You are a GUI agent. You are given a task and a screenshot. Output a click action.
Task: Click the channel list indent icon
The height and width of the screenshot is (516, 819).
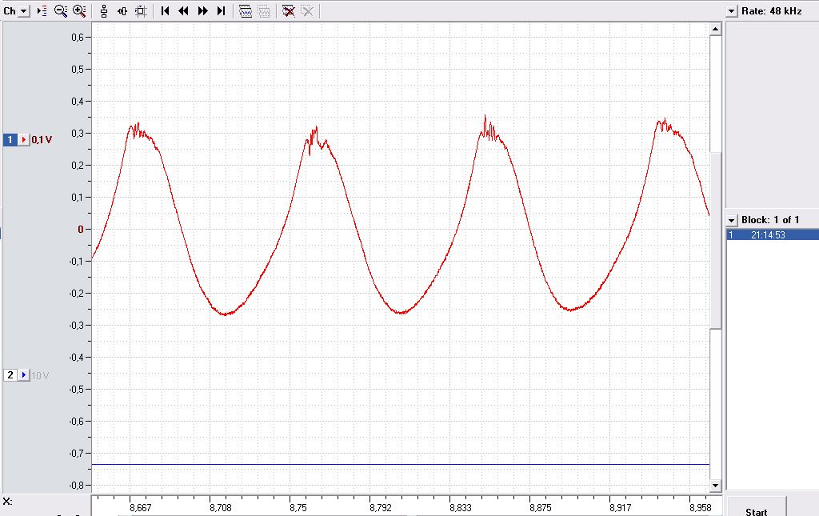coord(42,11)
